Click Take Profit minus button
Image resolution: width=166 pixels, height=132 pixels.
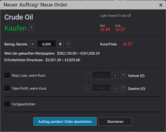pyautogui.click(x=88, y=88)
